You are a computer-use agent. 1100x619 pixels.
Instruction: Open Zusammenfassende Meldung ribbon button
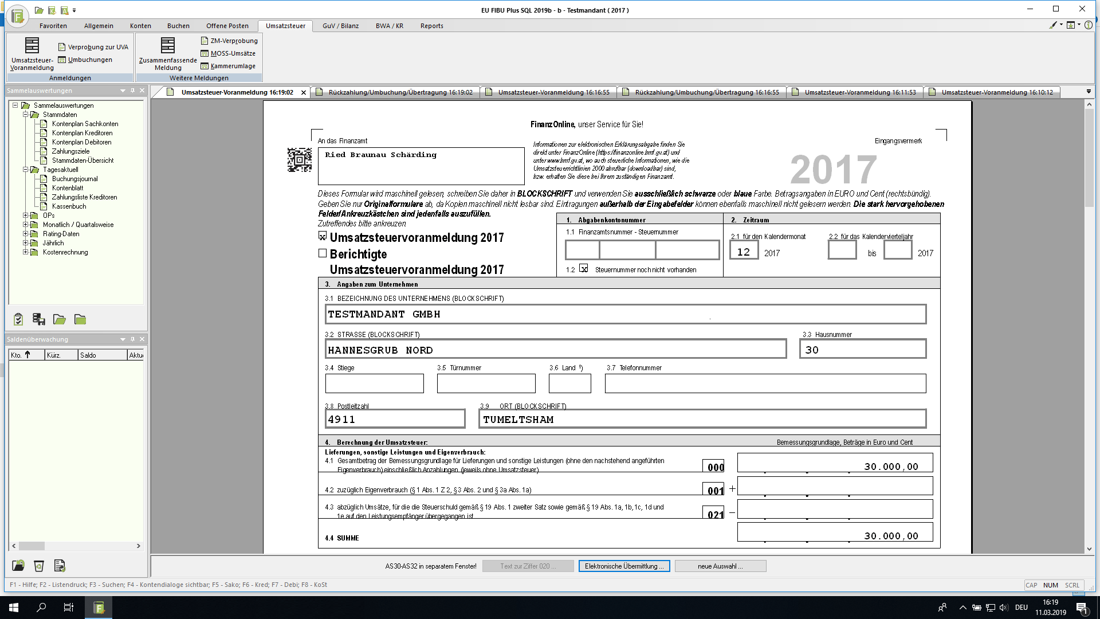(x=168, y=54)
